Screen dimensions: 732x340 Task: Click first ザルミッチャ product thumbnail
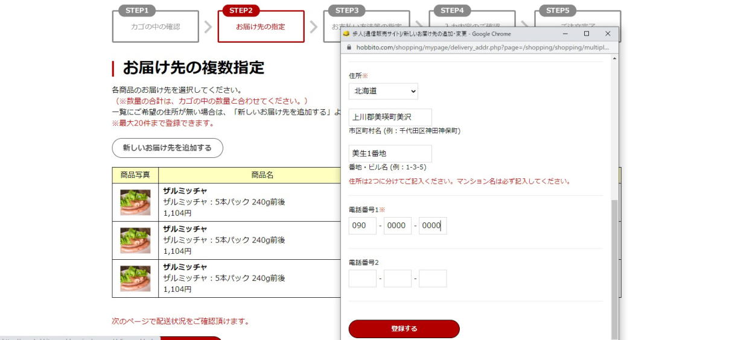[135, 203]
